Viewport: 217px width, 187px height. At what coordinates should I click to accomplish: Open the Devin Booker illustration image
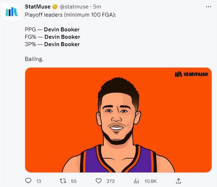tap(118, 120)
